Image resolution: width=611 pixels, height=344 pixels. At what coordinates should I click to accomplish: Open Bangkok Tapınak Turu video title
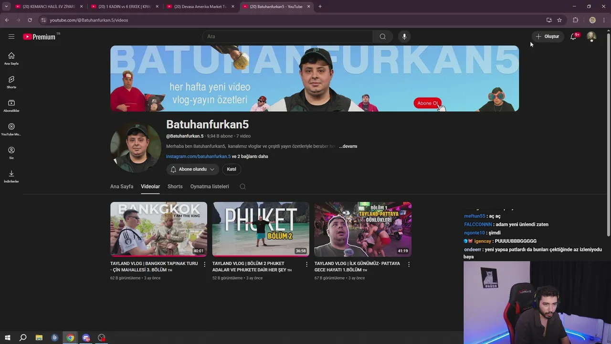coord(154,267)
